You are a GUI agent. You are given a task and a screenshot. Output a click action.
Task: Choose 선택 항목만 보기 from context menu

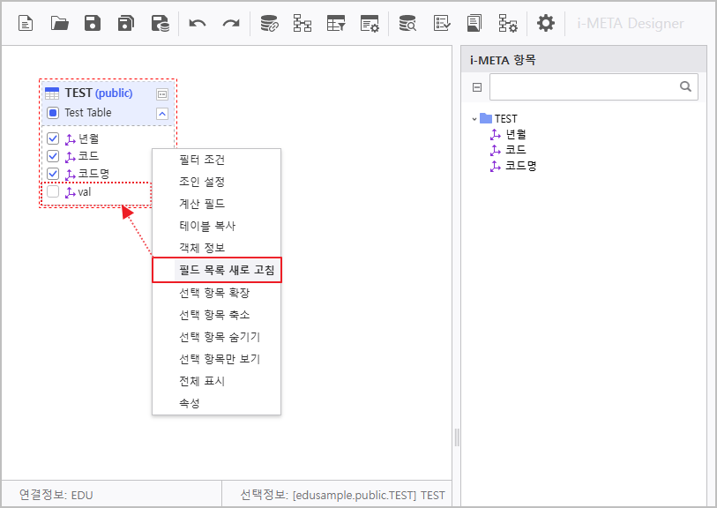[x=216, y=359]
